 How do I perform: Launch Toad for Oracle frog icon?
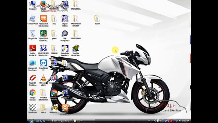click(x=76, y=51)
